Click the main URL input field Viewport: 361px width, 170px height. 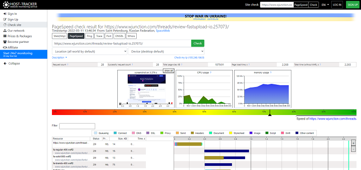click(x=121, y=43)
